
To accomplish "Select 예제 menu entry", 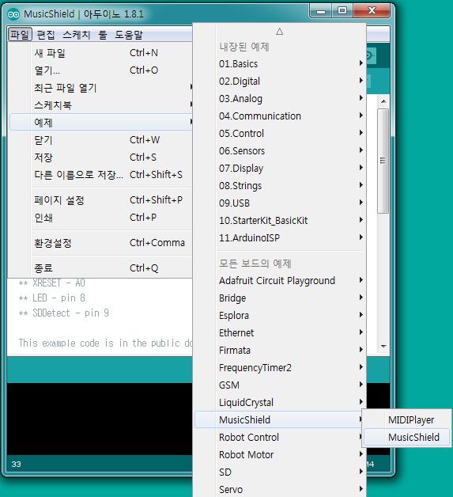I will [101, 122].
